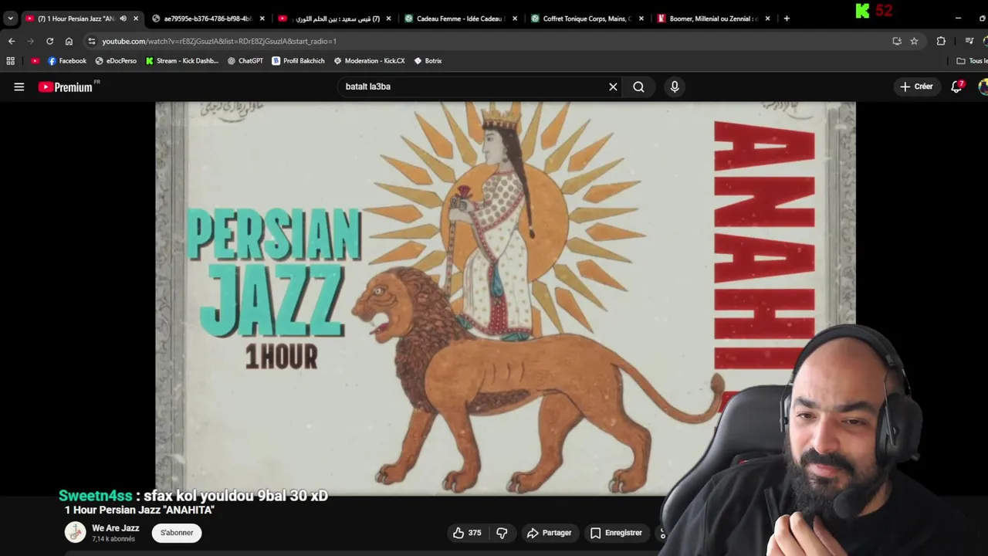
Task: Click the Persian Jazz video player
Action: pos(505,298)
